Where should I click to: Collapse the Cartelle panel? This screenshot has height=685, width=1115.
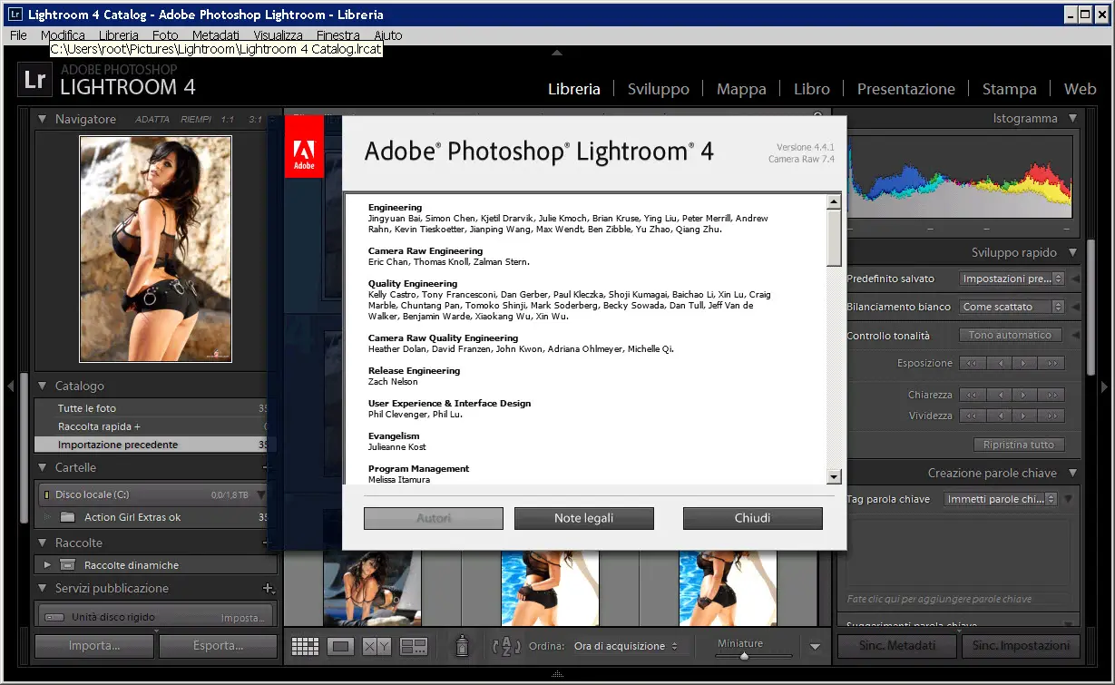42,467
